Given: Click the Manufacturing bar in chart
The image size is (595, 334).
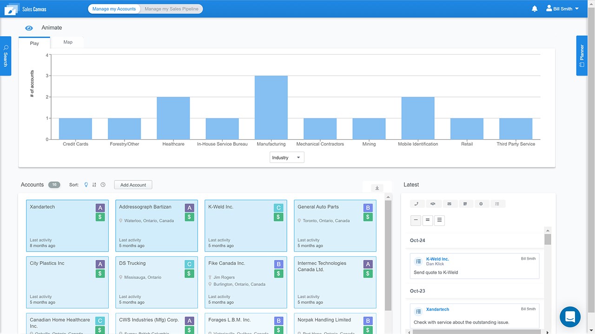Looking at the screenshot, I should (x=271, y=108).
